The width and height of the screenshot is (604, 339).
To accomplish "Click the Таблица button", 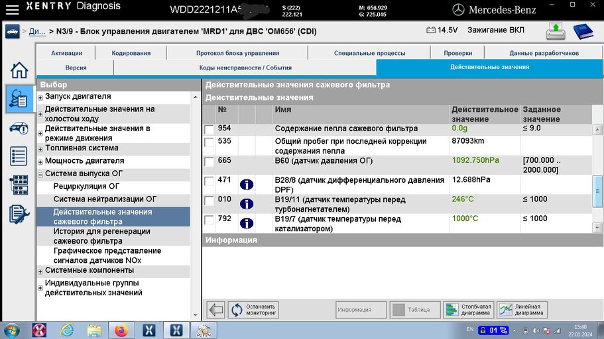I will tap(415, 309).
